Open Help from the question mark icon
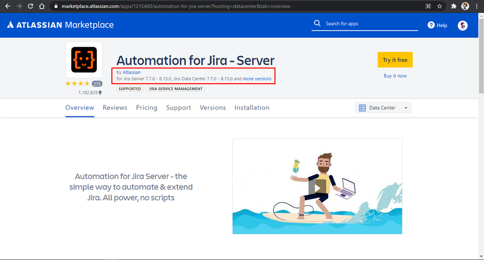The height and width of the screenshot is (260, 484). [431, 25]
